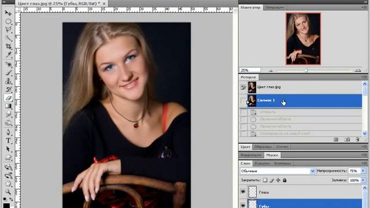This screenshot has width=370, height=208.
Task: Open the Слои panel options menu
Action: click(x=364, y=163)
